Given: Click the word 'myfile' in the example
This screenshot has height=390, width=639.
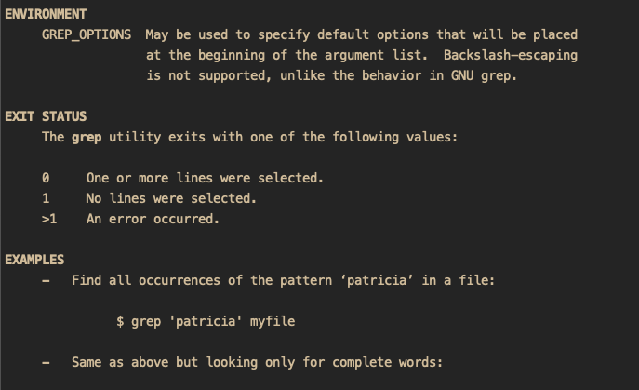Looking at the screenshot, I should [x=273, y=321].
